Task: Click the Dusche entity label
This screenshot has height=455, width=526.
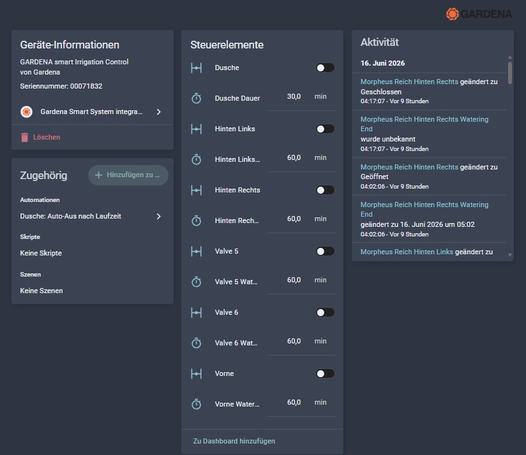Action: pos(227,68)
